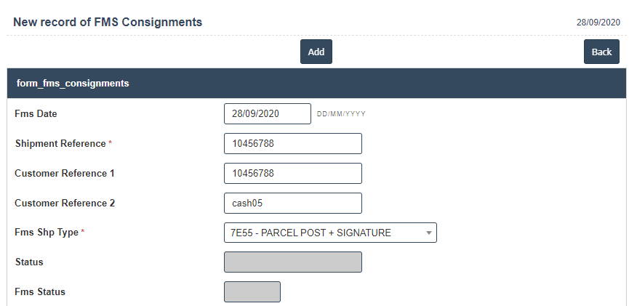Click the 28/09/2020 date at top right
This screenshot has width=637, height=306.
tap(598, 23)
